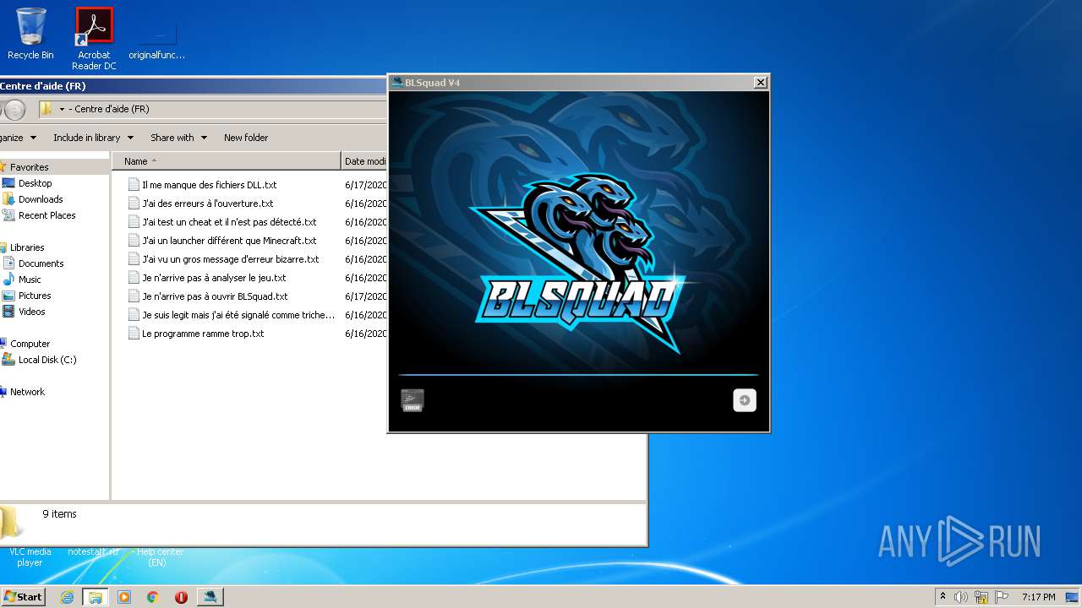Viewport: 1082px width, 608px height.
Task: Open the Share with dropdown
Action: click(178, 138)
